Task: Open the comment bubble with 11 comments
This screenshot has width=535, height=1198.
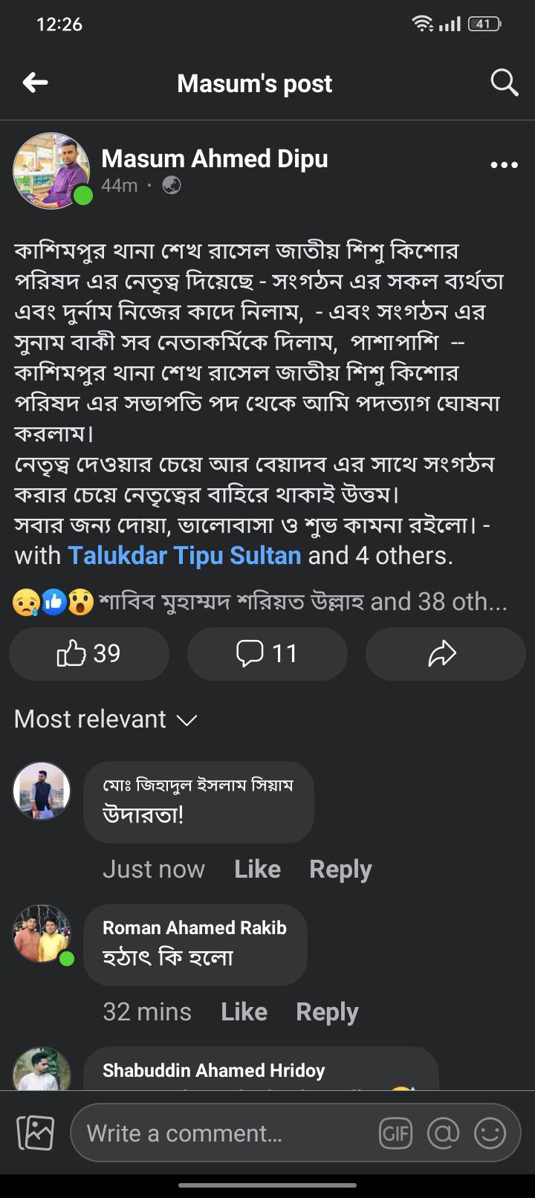Action: point(267,653)
